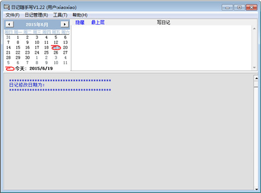Image resolution: width=261 pixels, height=193 pixels.
Task: Maximize the 日记随手写 window
Action: pos(240,7)
